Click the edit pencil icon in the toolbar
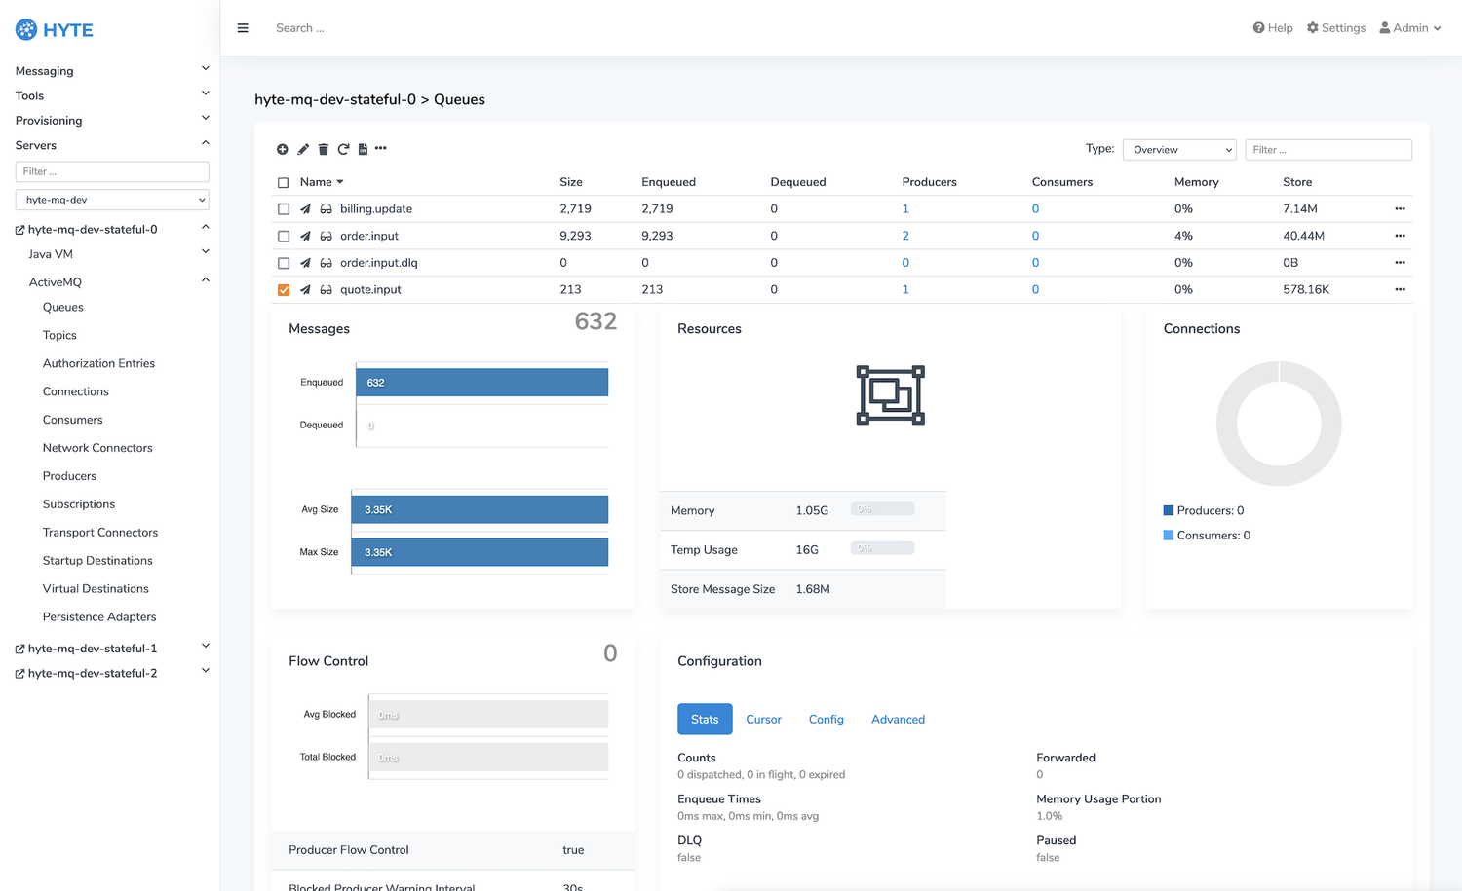Screen dimensions: 1462x891 [x=303, y=149]
